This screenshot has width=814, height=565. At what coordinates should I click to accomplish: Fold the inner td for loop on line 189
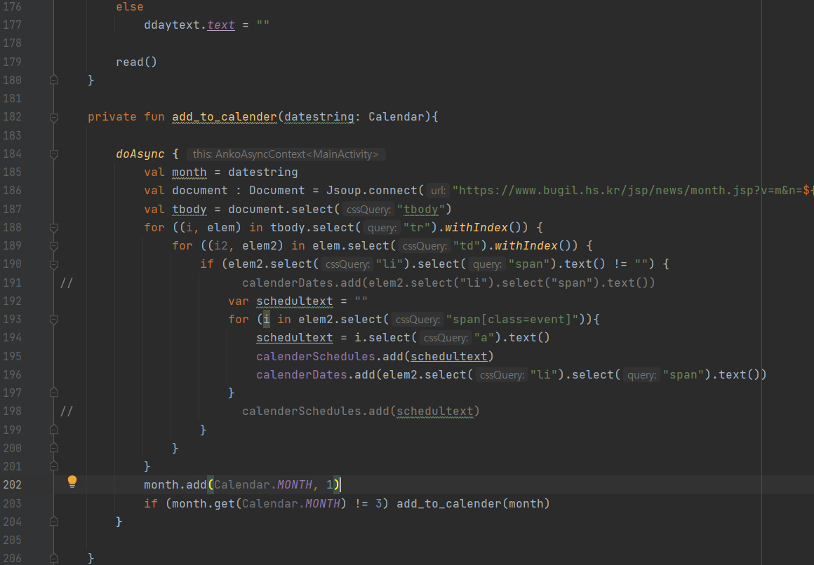coord(54,245)
